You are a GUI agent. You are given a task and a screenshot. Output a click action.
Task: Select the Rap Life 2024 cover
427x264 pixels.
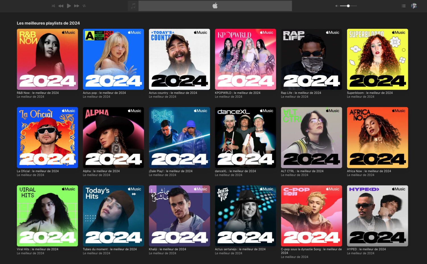[311, 59]
